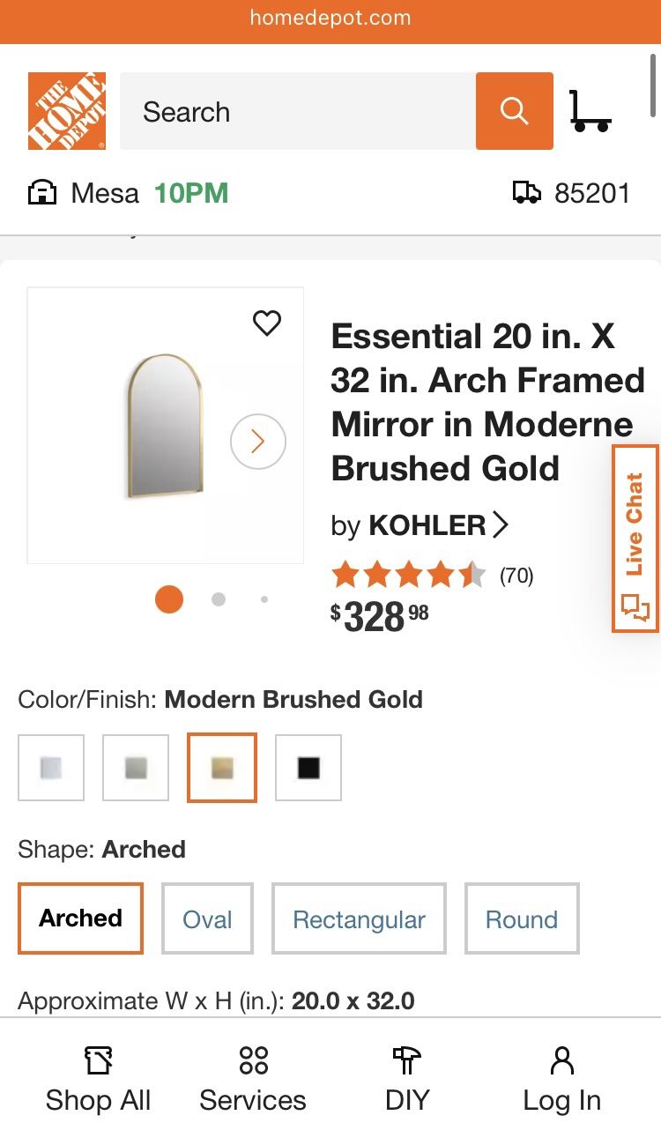661x1145 pixels.
Task: Tap the Mesa store location icon
Action: click(42, 193)
